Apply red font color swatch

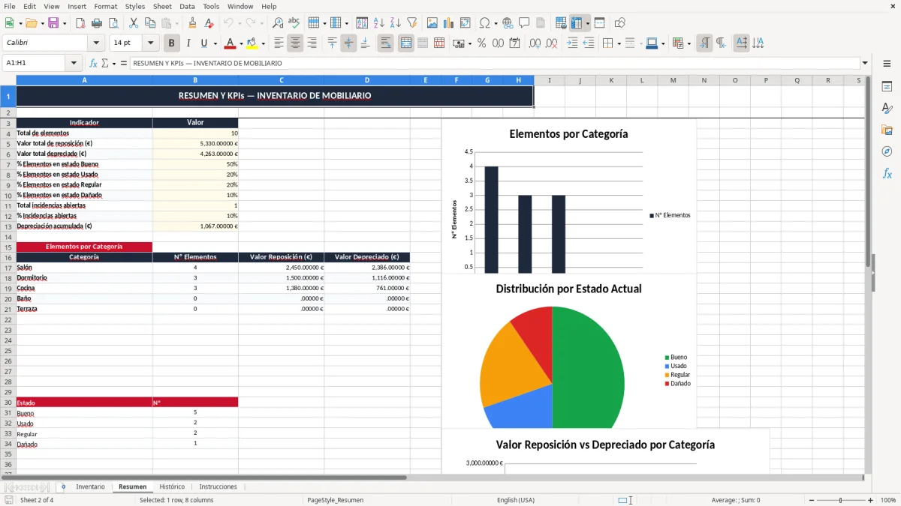coord(231,43)
